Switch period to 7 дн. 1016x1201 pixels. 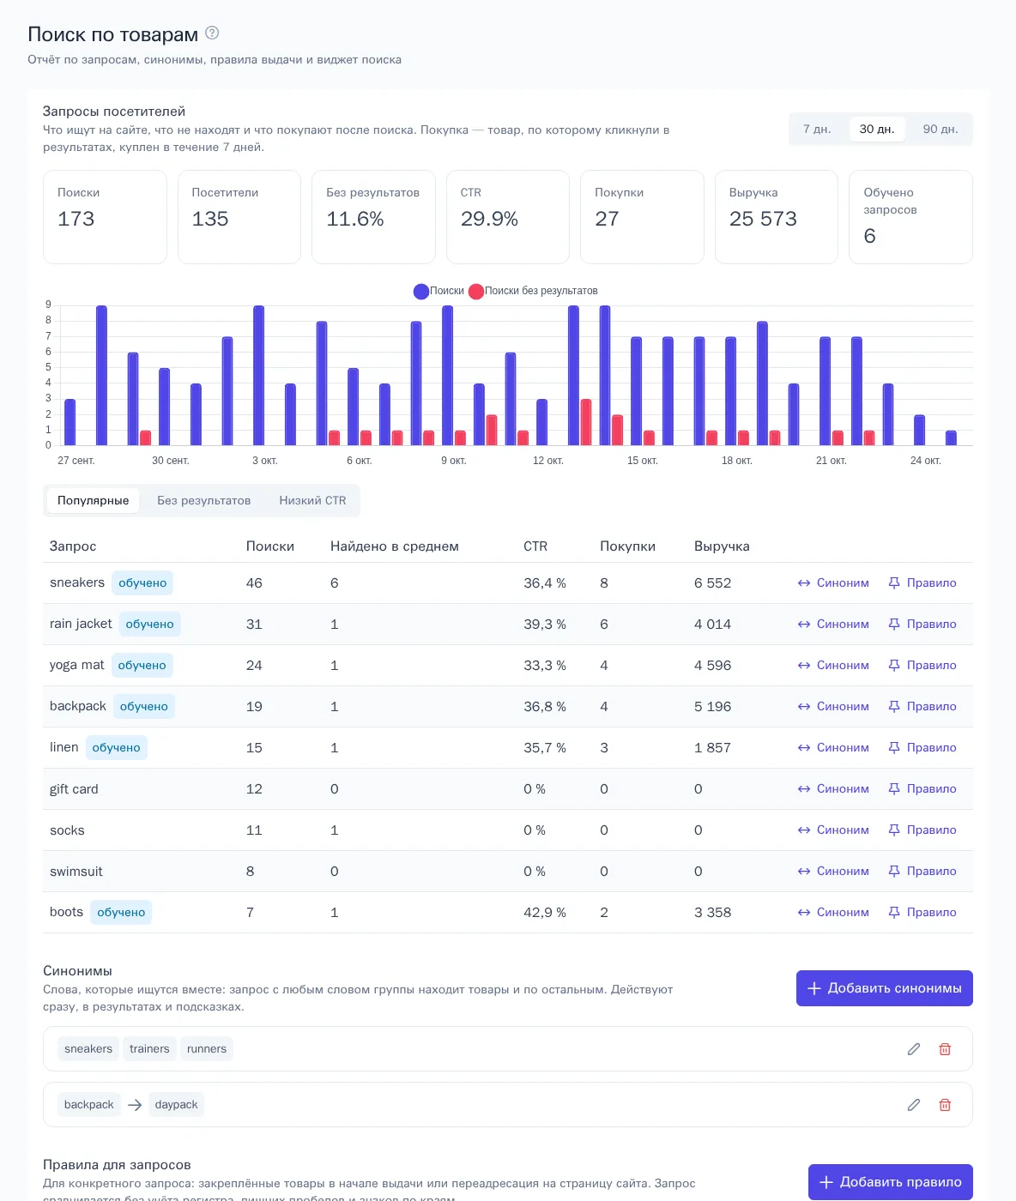point(817,129)
